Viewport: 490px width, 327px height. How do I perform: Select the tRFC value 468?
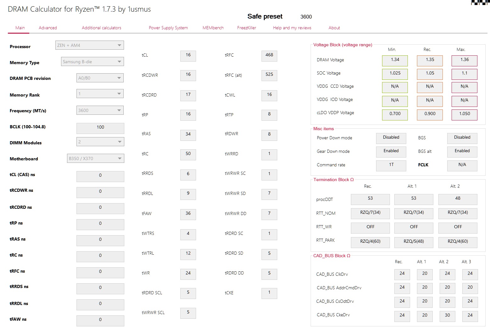click(x=269, y=56)
